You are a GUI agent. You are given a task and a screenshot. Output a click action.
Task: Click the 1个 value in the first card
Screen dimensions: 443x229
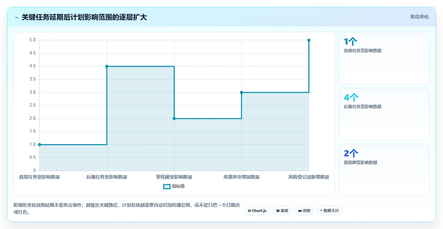point(350,42)
